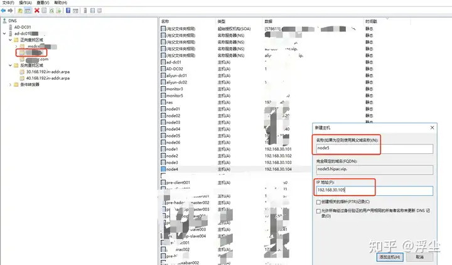Expand the _msdcs zone node
Viewport: 452px width, 265px height.
(x=16, y=46)
